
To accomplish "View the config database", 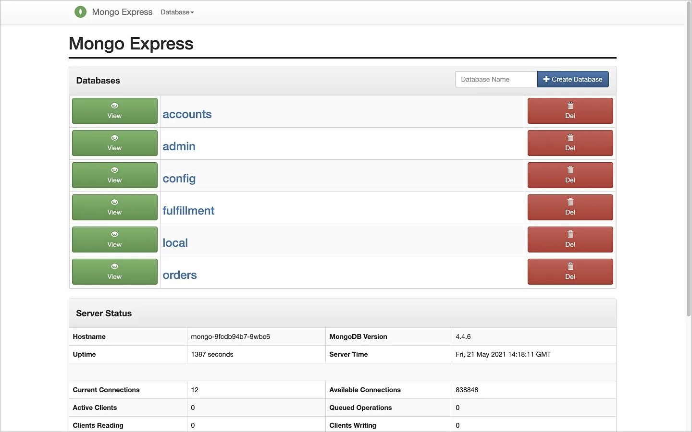I will point(115,175).
